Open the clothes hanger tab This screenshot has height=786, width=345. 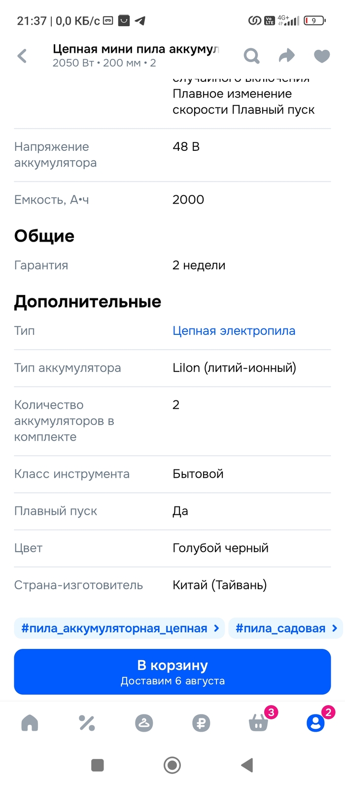pos(144,723)
